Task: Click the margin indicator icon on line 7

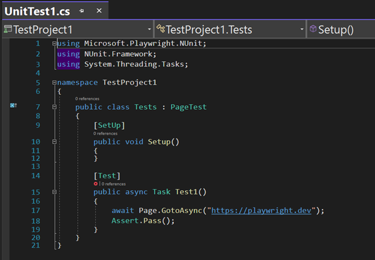Action: [13, 107]
